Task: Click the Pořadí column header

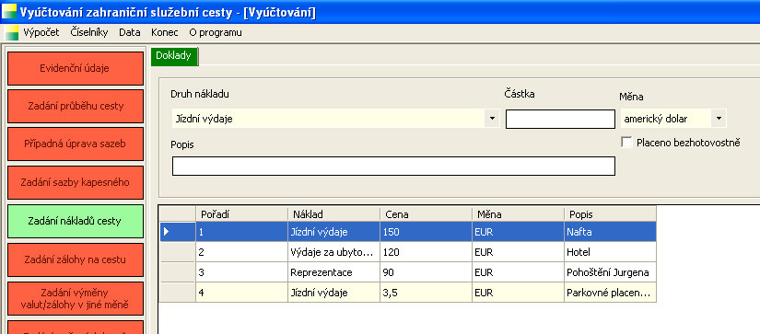Action: point(242,214)
